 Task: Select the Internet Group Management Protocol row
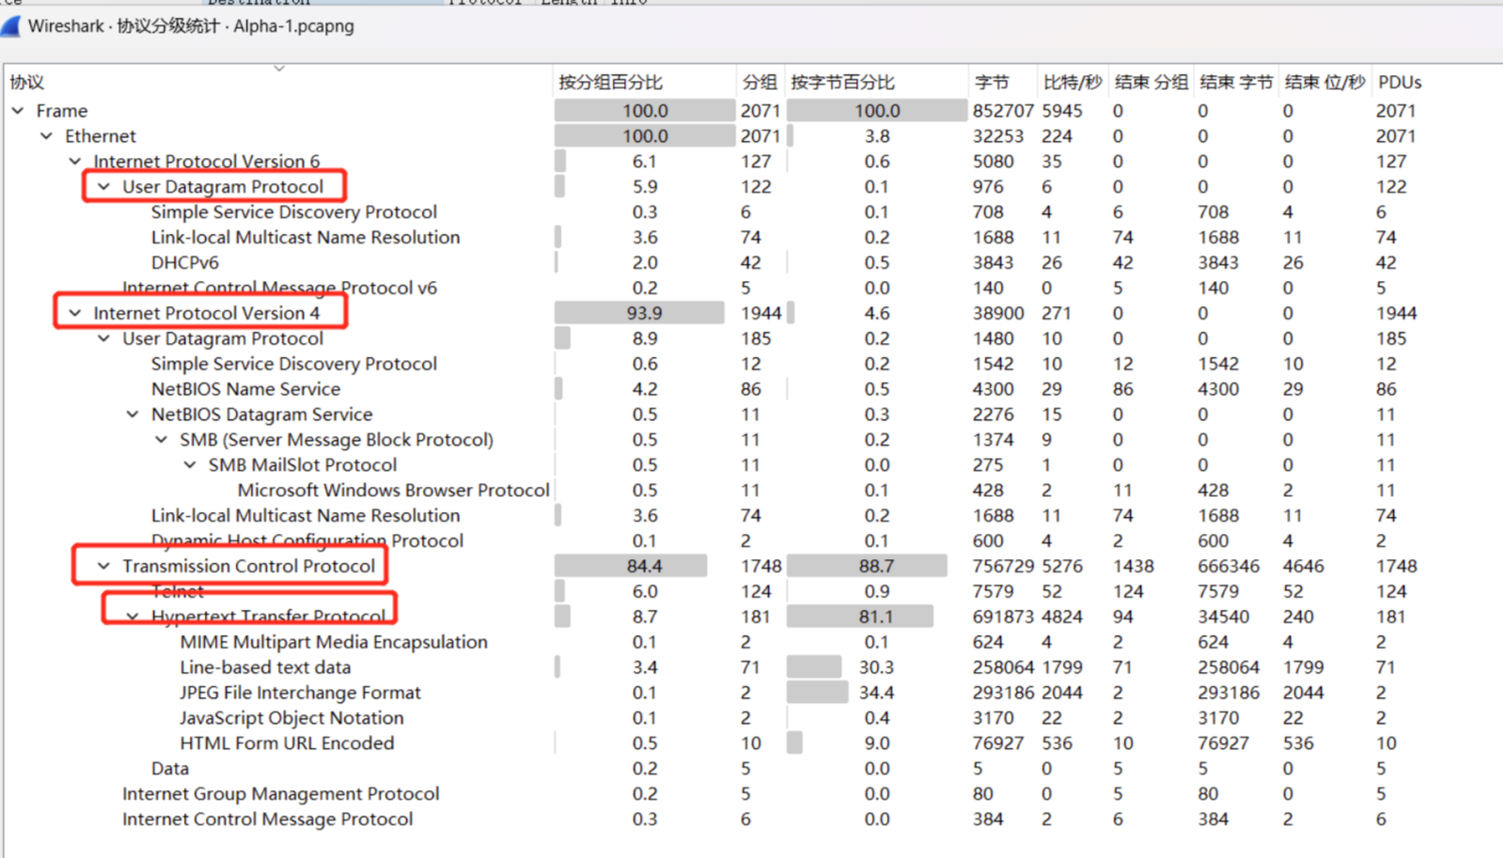click(280, 794)
